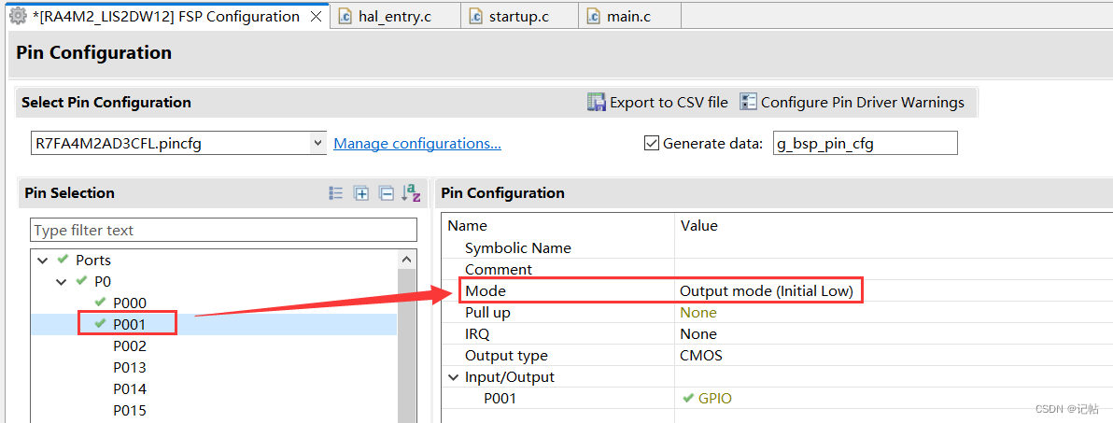
Task: Click the Mode value Output mode (Initial Low)
Action: coord(766,291)
